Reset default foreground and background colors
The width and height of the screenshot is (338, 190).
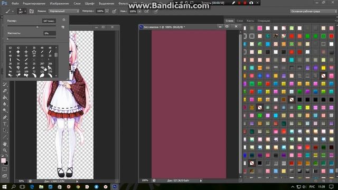[x=2, y=155]
